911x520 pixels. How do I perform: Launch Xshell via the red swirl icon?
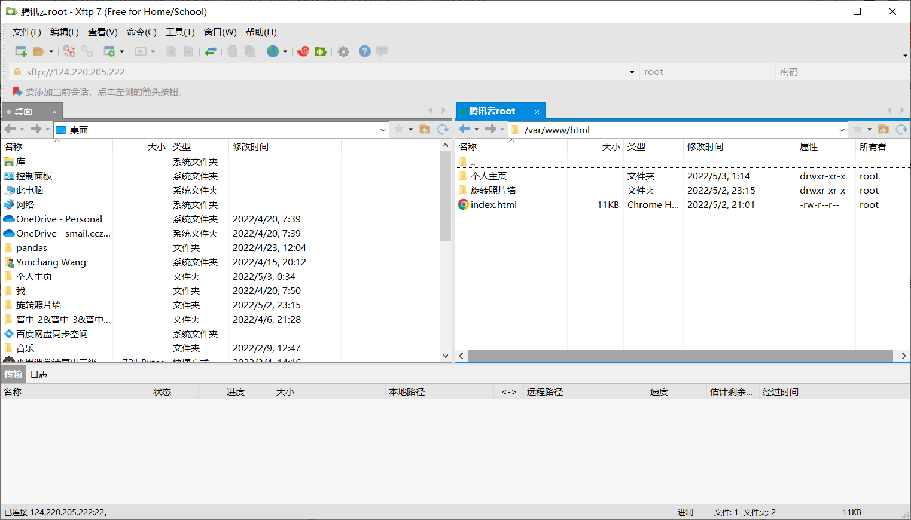303,51
